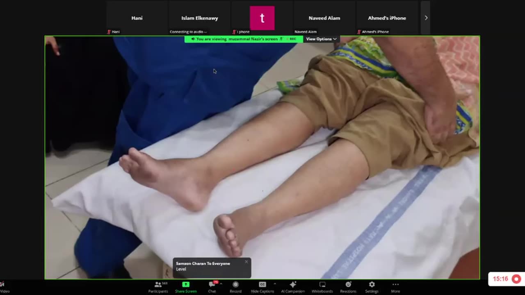Open Samson Charan's 'Level' chat message
Image resolution: width=525 pixels, height=295 pixels.
click(212, 268)
